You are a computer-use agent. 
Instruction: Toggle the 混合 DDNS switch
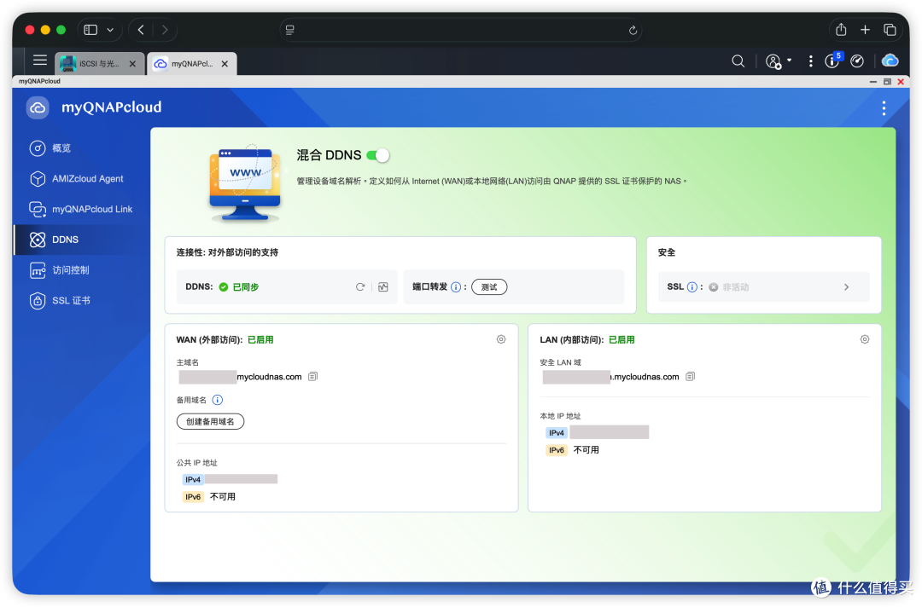click(x=377, y=155)
